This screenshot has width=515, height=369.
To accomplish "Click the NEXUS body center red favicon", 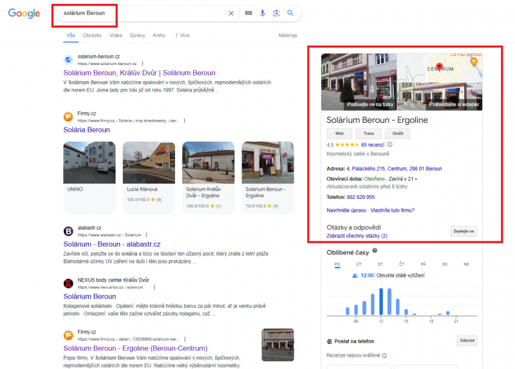I will coord(68,283).
